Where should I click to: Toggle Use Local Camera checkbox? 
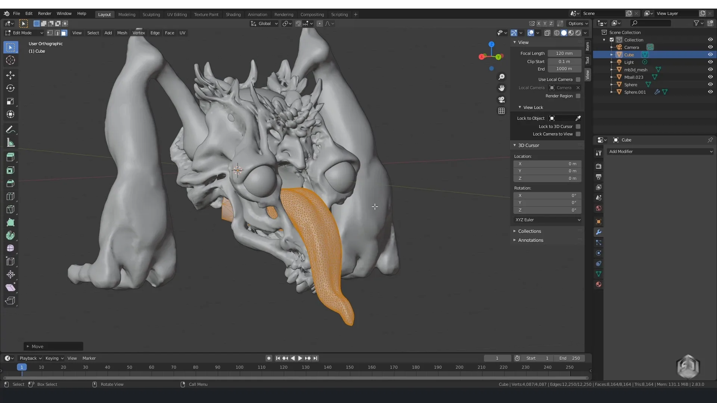578,79
